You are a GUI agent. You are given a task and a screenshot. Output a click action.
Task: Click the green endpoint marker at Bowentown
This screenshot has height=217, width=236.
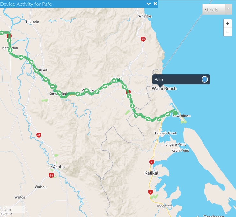pyautogui.click(x=175, y=112)
